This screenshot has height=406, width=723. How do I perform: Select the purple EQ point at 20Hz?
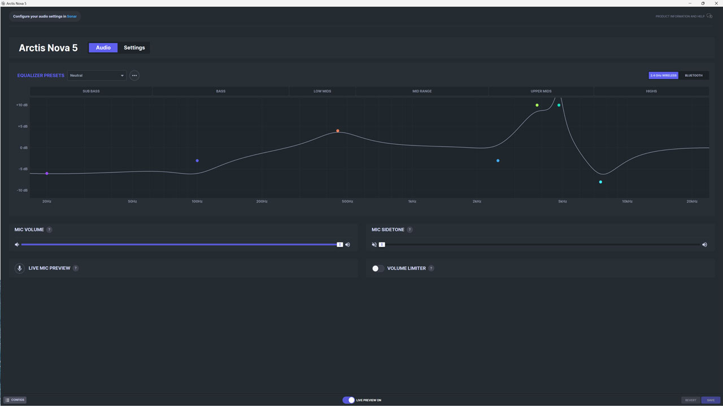(x=47, y=174)
